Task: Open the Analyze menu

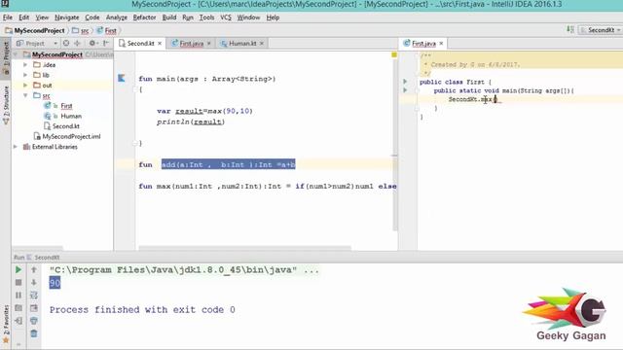Action: click(x=117, y=17)
